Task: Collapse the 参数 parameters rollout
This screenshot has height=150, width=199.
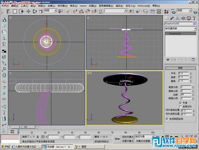Action: click(x=180, y=68)
